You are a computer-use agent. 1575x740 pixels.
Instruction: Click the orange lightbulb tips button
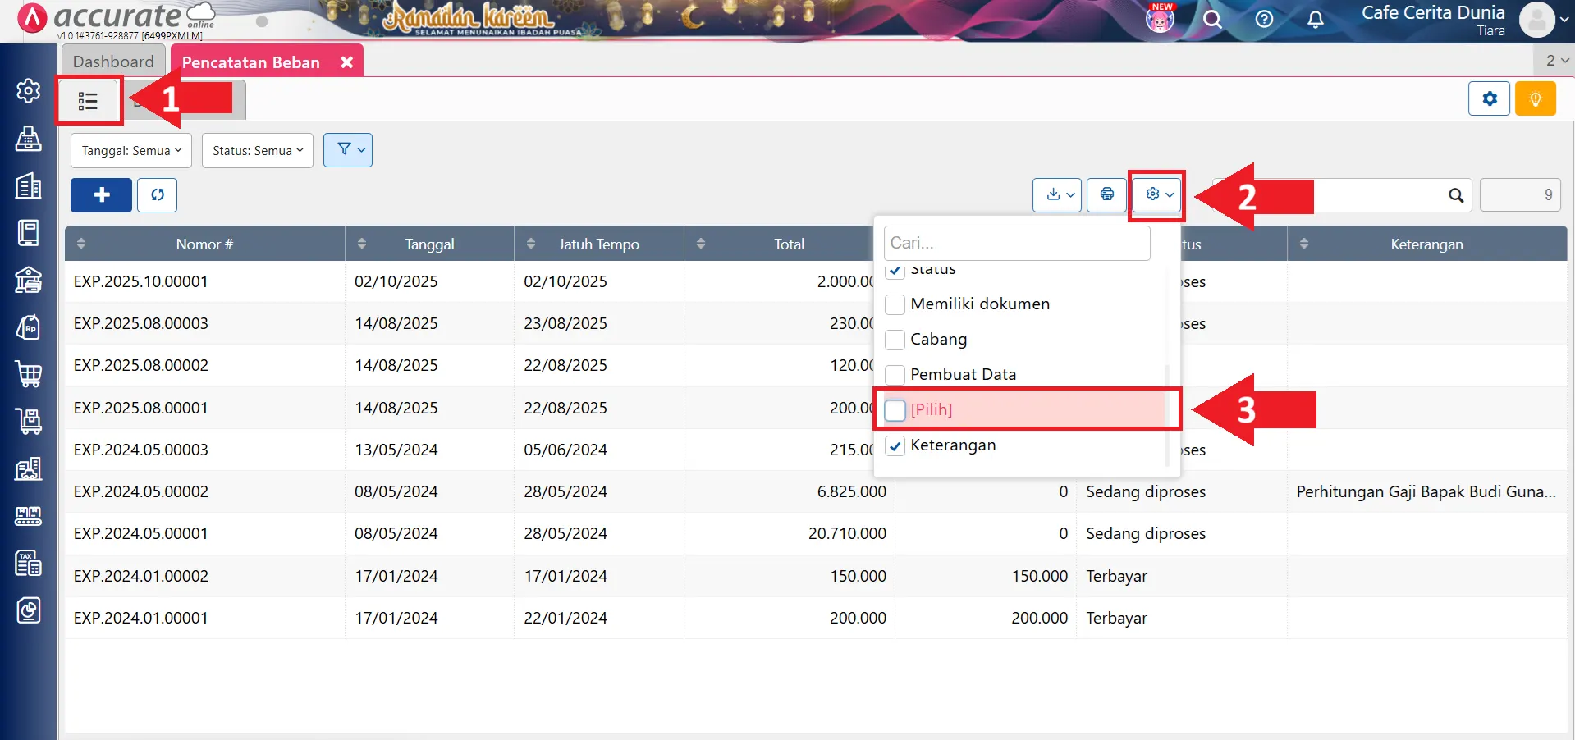point(1535,99)
